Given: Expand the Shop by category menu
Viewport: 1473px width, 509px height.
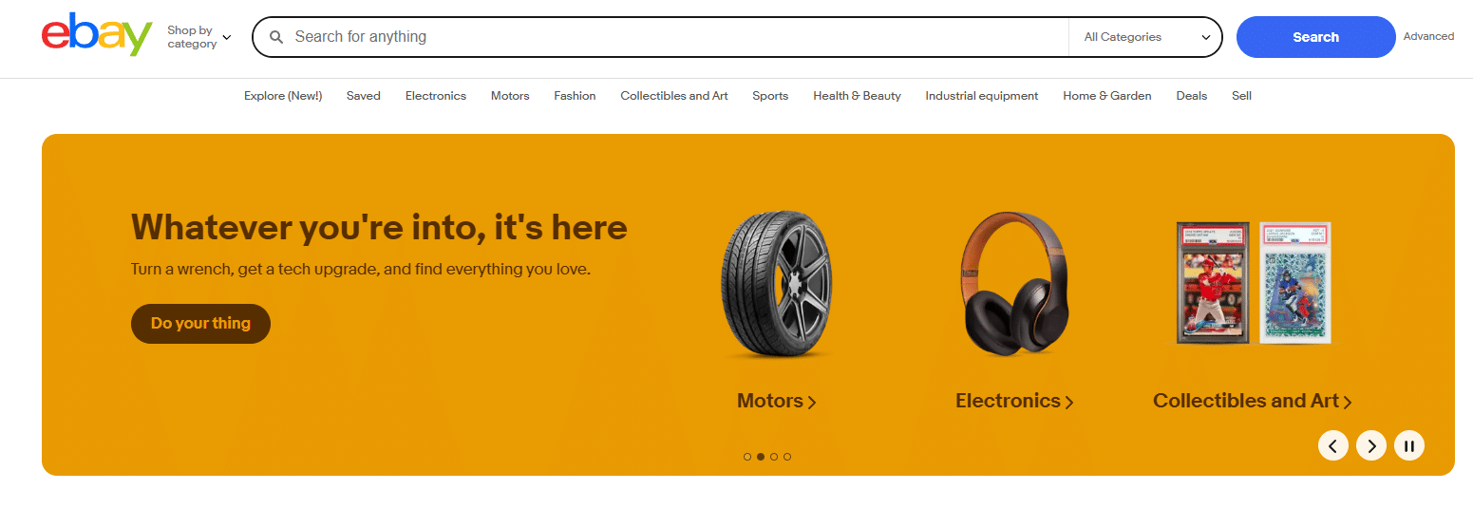Looking at the screenshot, I should coord(198,37).
